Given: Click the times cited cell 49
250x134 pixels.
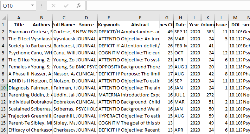Looking at the screenshot, I should [x=167, y=32].
